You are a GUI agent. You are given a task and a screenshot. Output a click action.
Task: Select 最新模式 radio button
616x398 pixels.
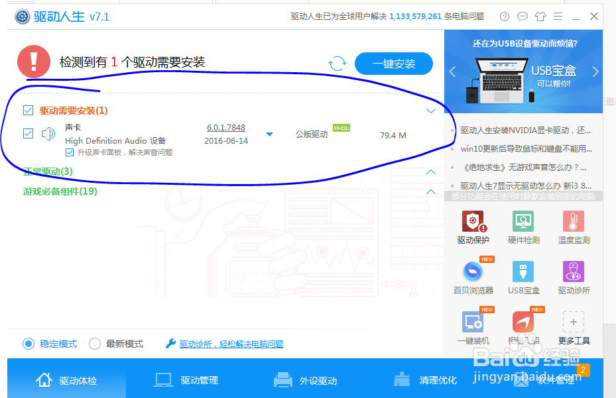click(x=95, y=344)
